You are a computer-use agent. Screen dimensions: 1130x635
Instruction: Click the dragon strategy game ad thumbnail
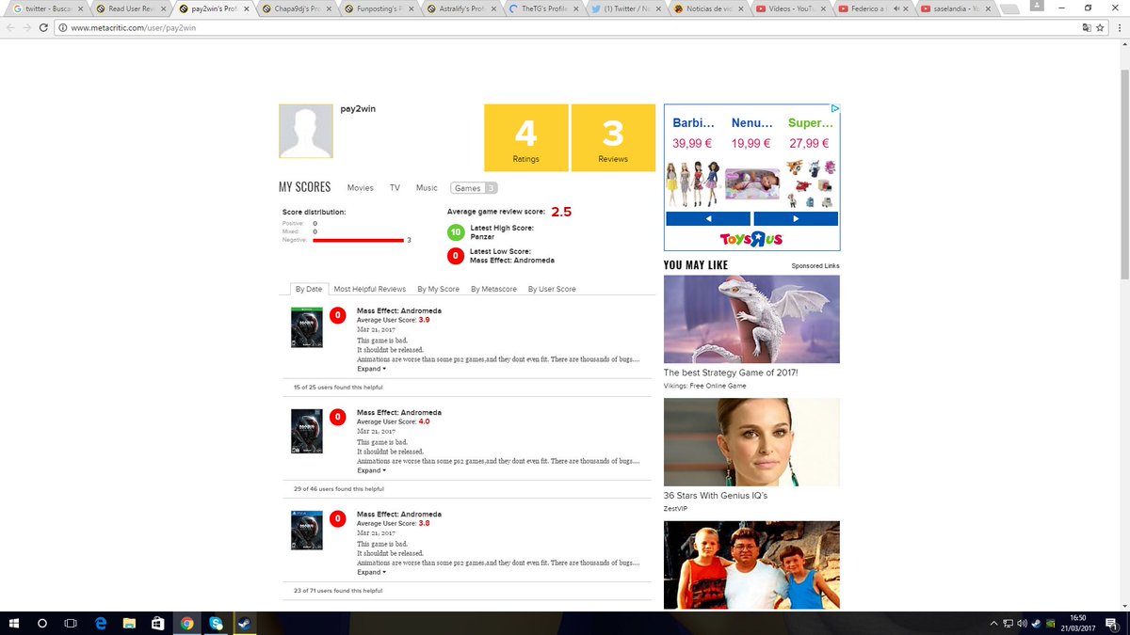click(x=751, y=319)
